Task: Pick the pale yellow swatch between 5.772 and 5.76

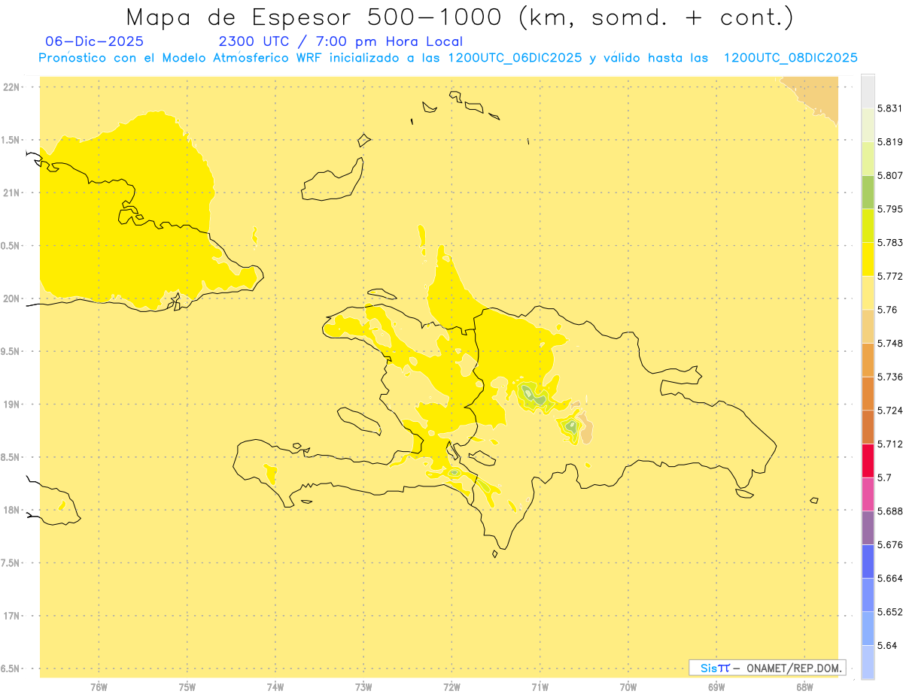Action: click(x=868, y=292)
